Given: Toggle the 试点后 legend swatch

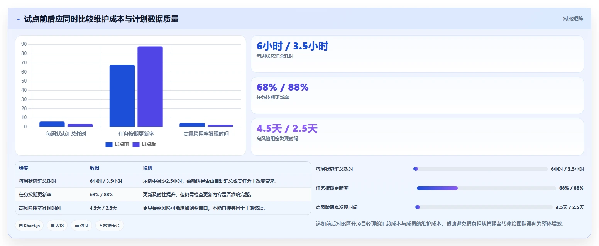Looking at the screenshot, I should point(136,145).
